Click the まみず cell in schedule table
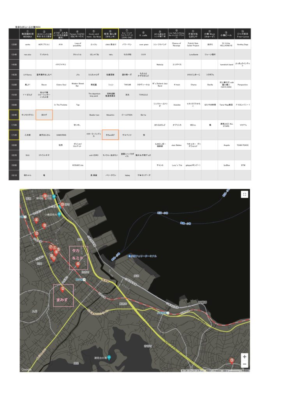Image resolution: width=282 pixels, height=399 pixels. point(44,115)
